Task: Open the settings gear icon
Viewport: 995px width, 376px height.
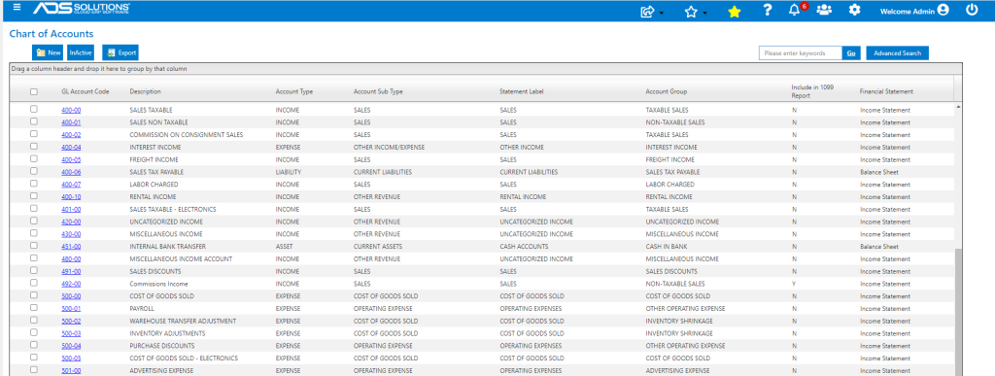Action: (855, 10)
